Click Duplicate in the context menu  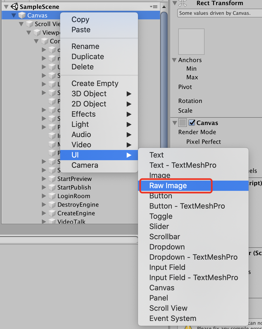pyautogui.click(x=88, y=56)
